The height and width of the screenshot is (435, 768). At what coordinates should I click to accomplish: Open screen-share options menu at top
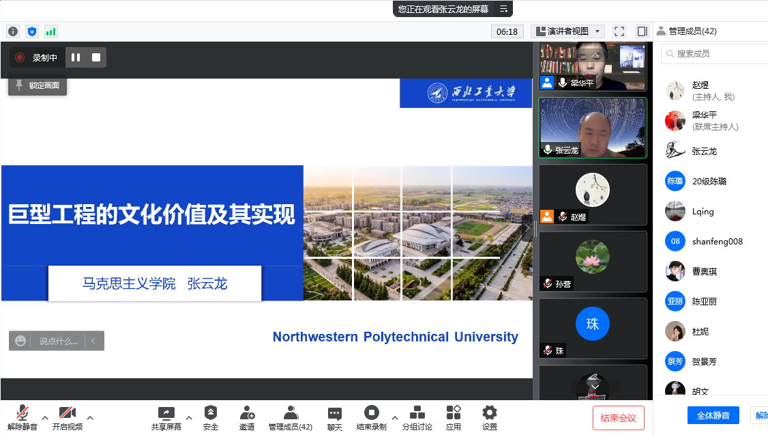503,9
